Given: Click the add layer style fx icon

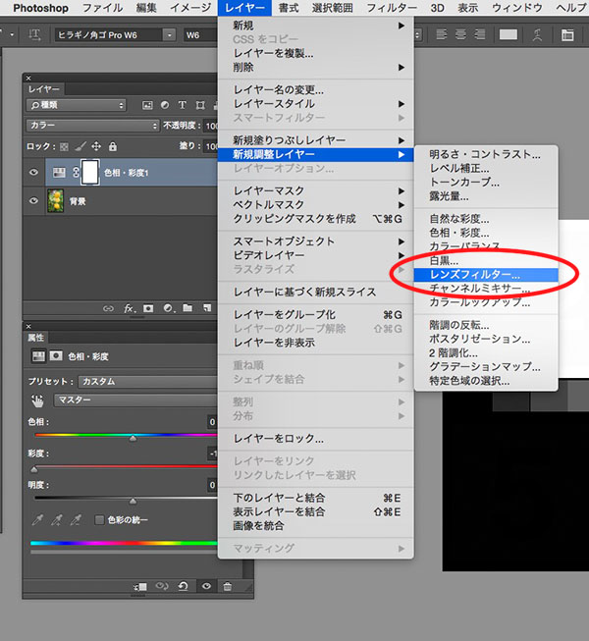Looking at the screenshot, I should pyautogui.click(x=129, y=308).
